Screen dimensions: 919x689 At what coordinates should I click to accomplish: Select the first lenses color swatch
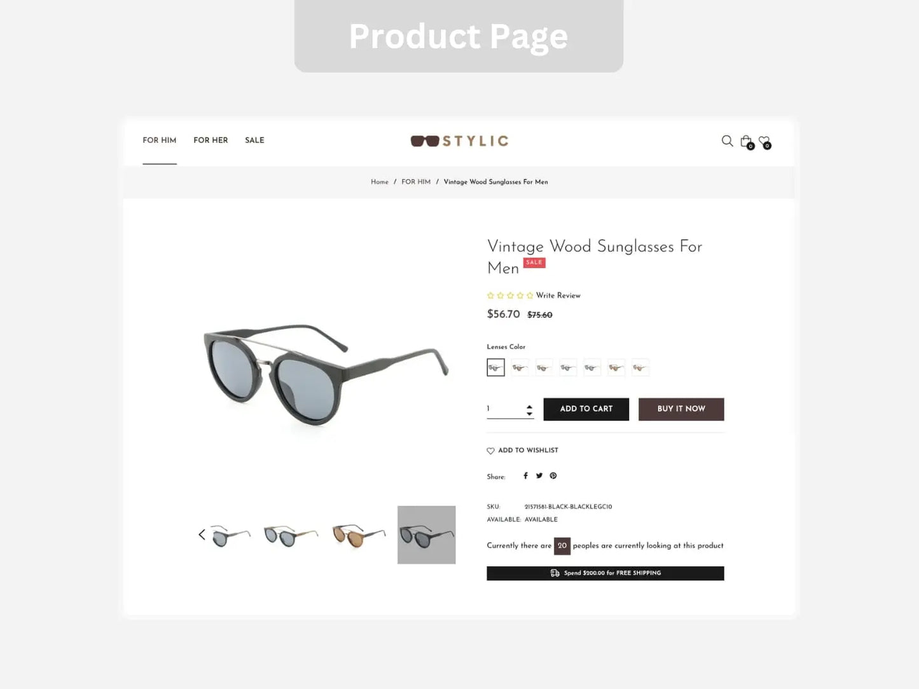point(495,367)
